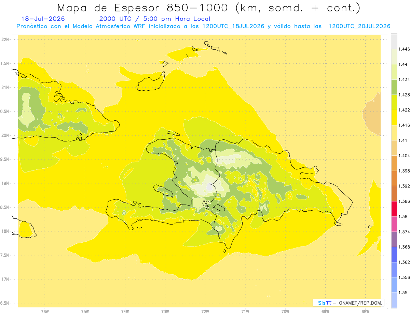Click the longitude axis label '75W'
Screen dimensions: 410x316
85,312
